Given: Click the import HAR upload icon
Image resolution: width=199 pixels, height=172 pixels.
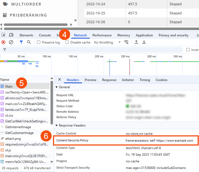Looking at the screenshot, I should coord(136,42).
